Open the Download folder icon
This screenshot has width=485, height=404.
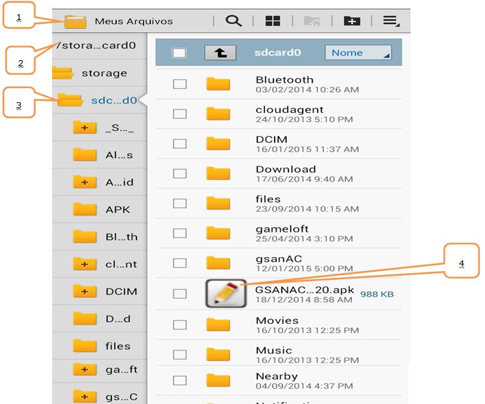pos(218,173)
